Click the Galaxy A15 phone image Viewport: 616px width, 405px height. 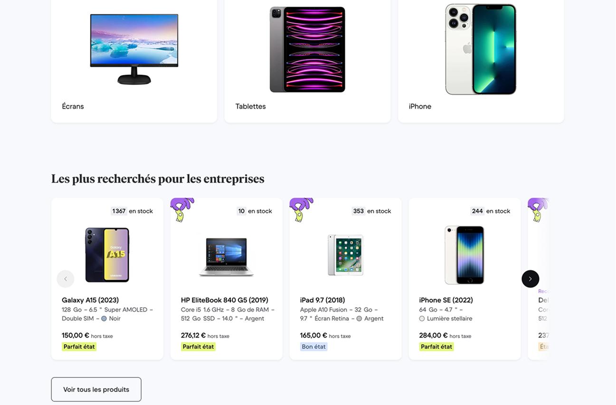(107, 255)
